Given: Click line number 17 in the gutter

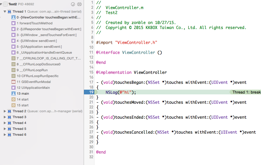Looking at the screenshot, I should tap(91, 82).
